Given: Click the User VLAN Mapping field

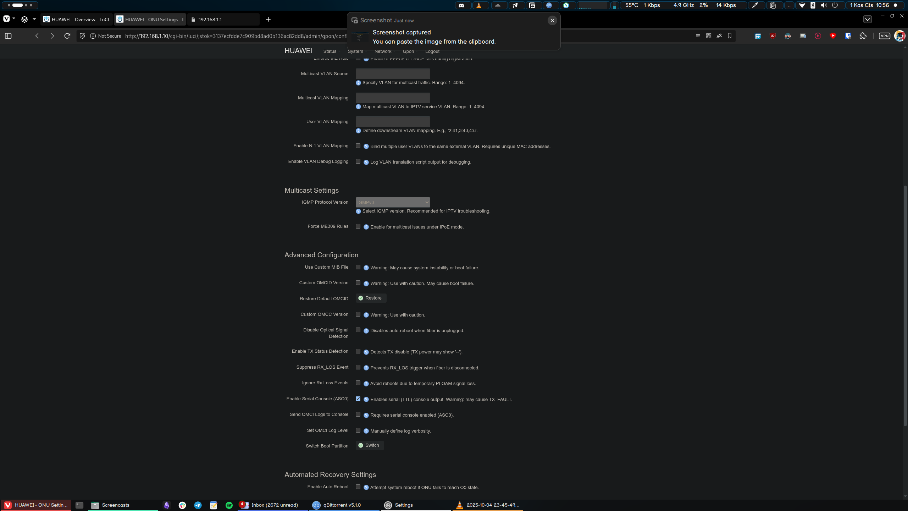Looking at the screenshot, I should point(393,122).
